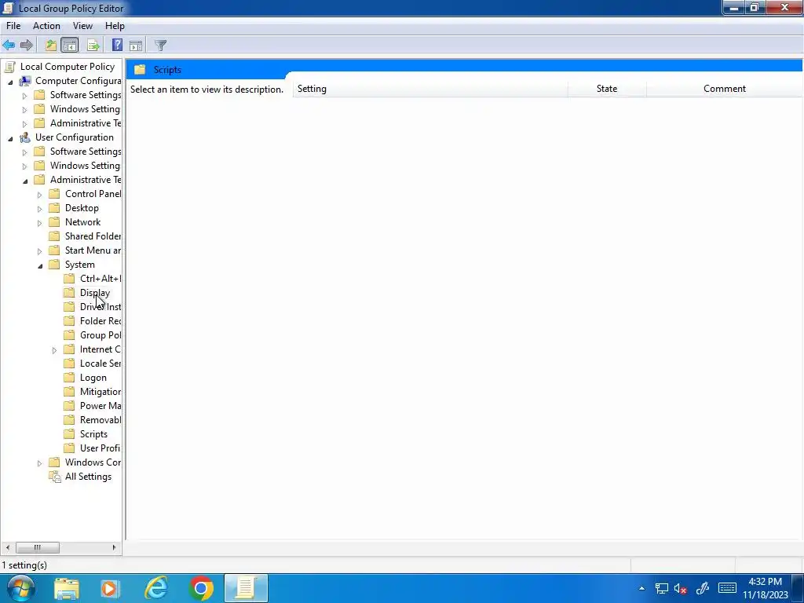Sort by the State column header

pyautogui.click(x=607, y=89)
